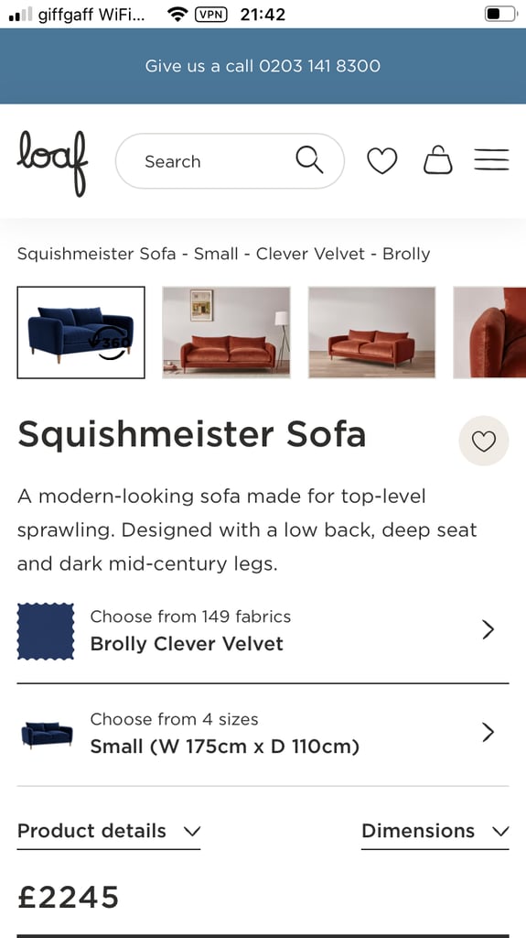This screenshot has height=938, width=526.
Task: Expand the Product details section
Action: click(x=109, y=832)
